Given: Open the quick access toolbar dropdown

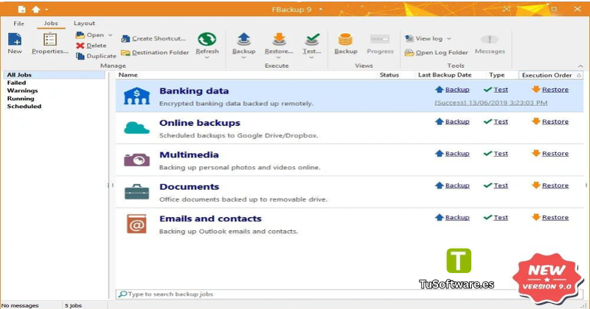Looking at the screenshot, I should click(x=46, y=10).
